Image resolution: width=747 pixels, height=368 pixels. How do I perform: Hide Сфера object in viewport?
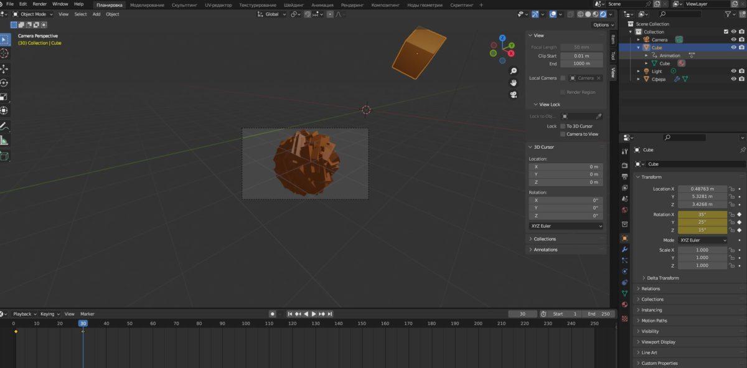[733, 79]
